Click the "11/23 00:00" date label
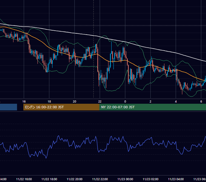Screen dimensions: 206x182 [x=125, y=179]
